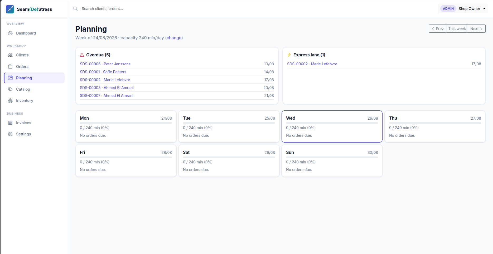Open the Settings menu item
This screenshot has width=493, height=254.
pos(34,134)
